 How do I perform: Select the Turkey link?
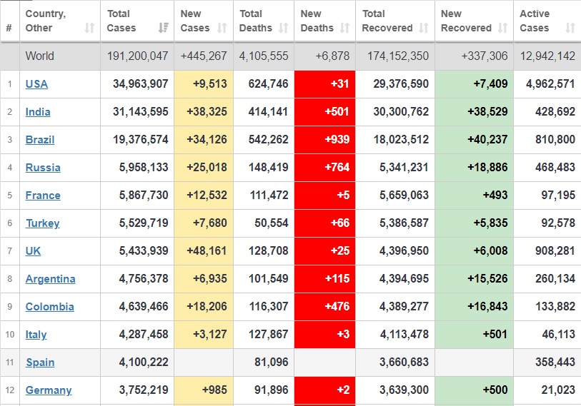[42, 223]
